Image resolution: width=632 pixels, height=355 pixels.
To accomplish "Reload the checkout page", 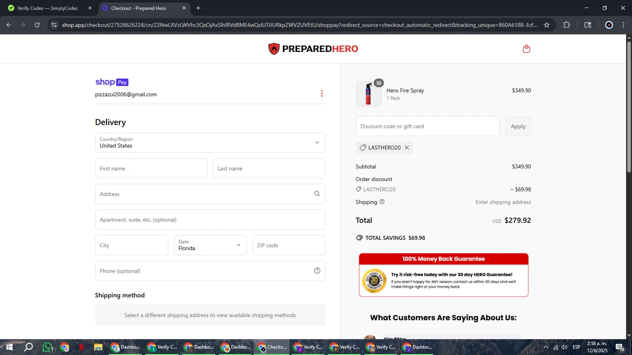I will [37, 25].
